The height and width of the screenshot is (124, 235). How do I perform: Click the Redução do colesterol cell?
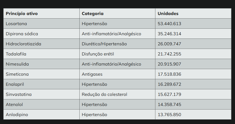[117, 94]
